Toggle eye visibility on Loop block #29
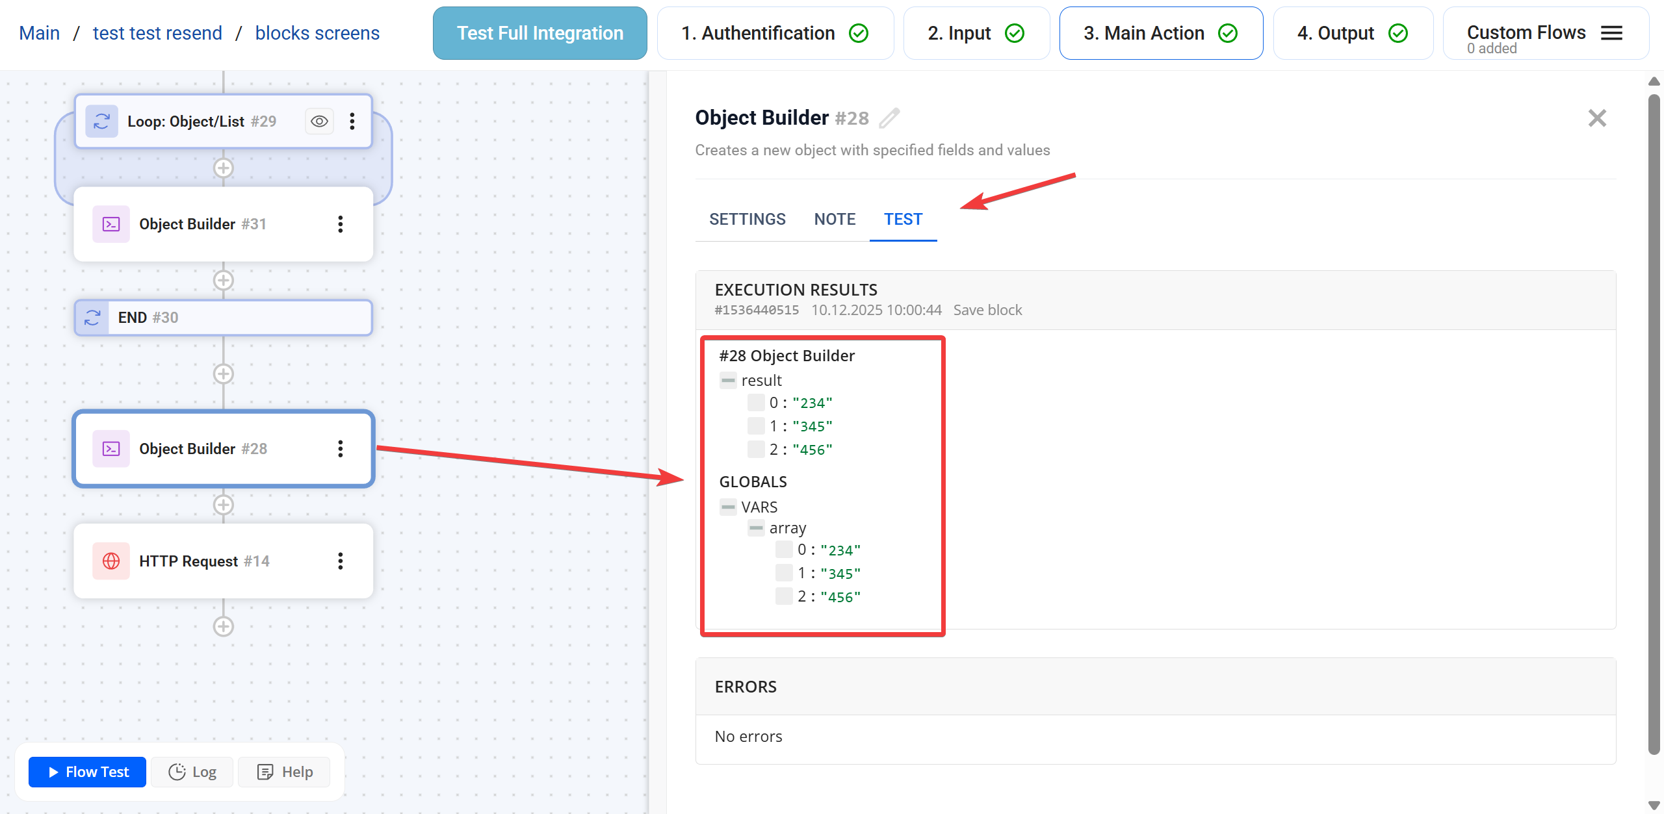Image resolution: width=1664 pixels, height=814 pixels. pyautogui.click(x=319, y=121)
